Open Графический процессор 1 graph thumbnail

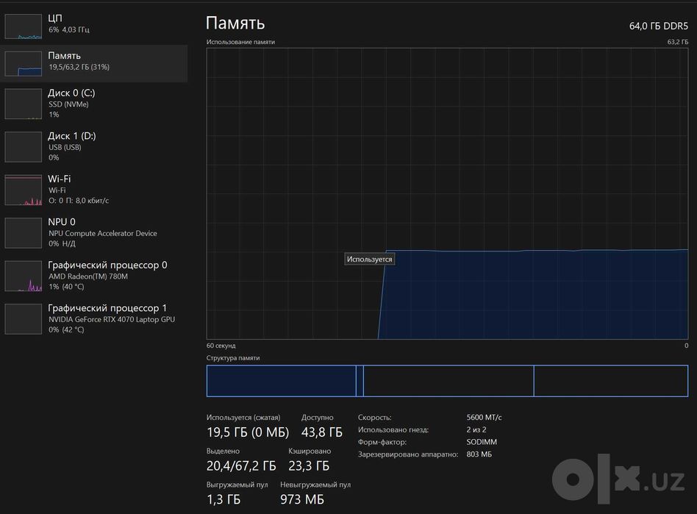pyautogui.click(x=23, y=319)
